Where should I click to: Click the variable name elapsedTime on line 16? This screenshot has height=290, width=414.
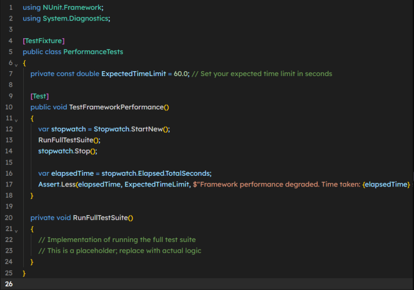[x=72, y=173]
